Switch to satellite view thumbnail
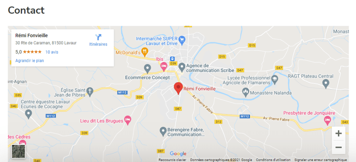The width and height of the screenshot is (356, 162). (18, 151)
